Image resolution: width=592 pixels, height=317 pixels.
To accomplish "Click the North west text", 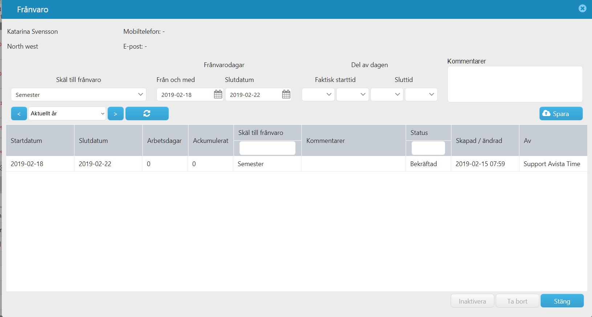I will point(23,46).
